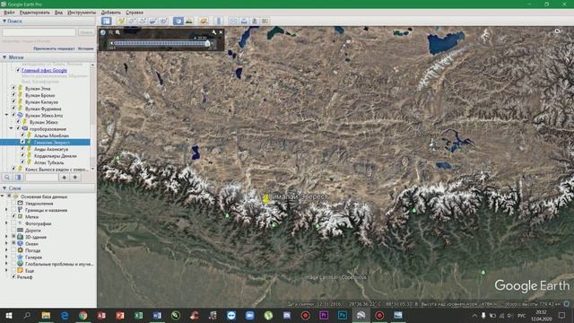574x323 pixels.
Task: Click the historical imagery timeline track
Action: click(x=160, y=43)
